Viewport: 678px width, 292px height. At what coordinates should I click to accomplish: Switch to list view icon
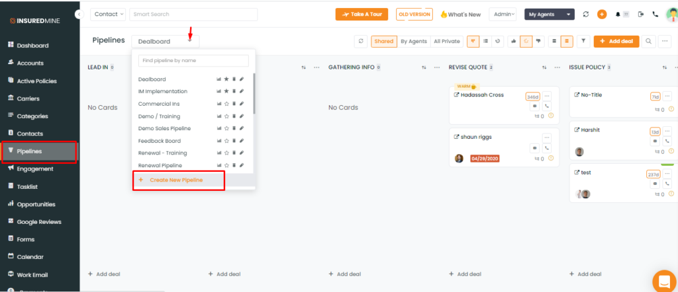coord(485,42)
